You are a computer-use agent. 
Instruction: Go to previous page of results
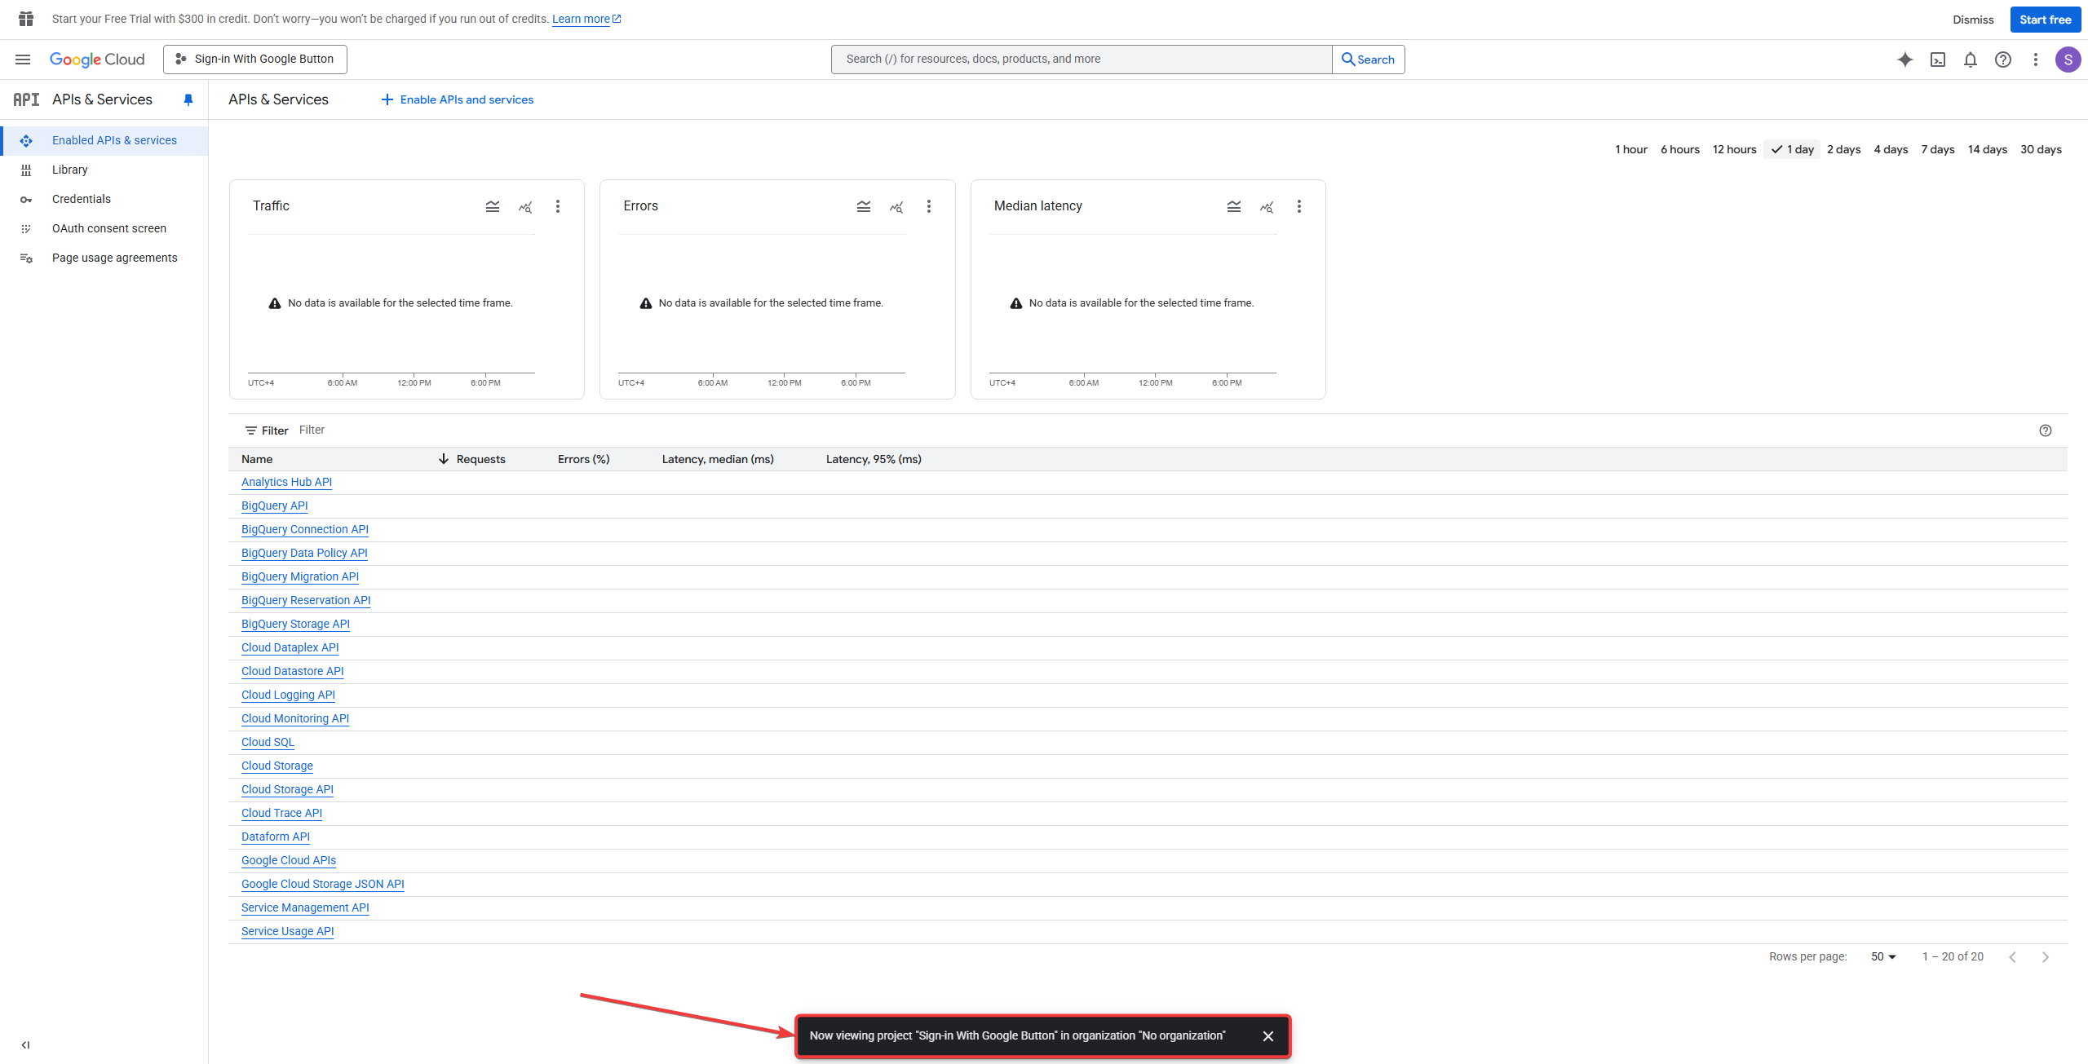tap(2013, 957)
